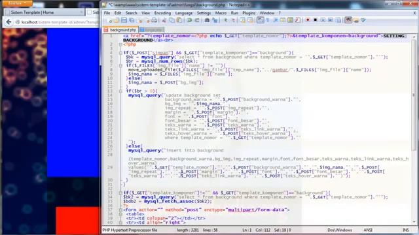The height and width of the screenshot is (235, 419).
Task: Open the ? help menu
Action: [280, 13]
